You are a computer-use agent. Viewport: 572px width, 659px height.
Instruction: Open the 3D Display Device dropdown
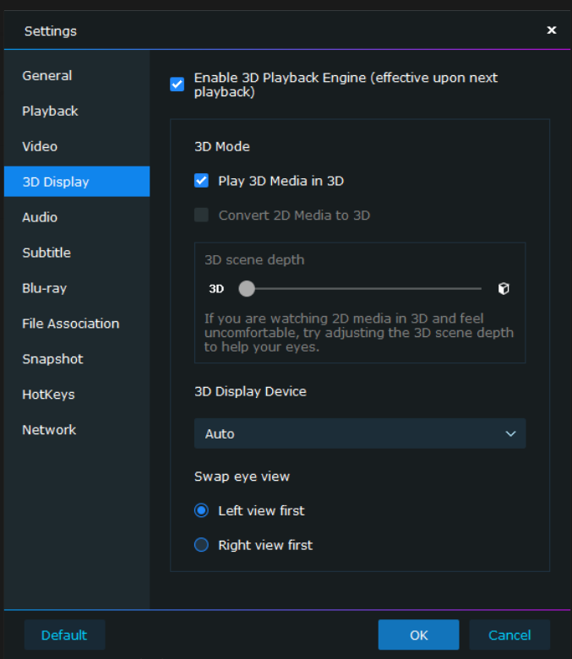pyautogui.click(x=360, y=433)
